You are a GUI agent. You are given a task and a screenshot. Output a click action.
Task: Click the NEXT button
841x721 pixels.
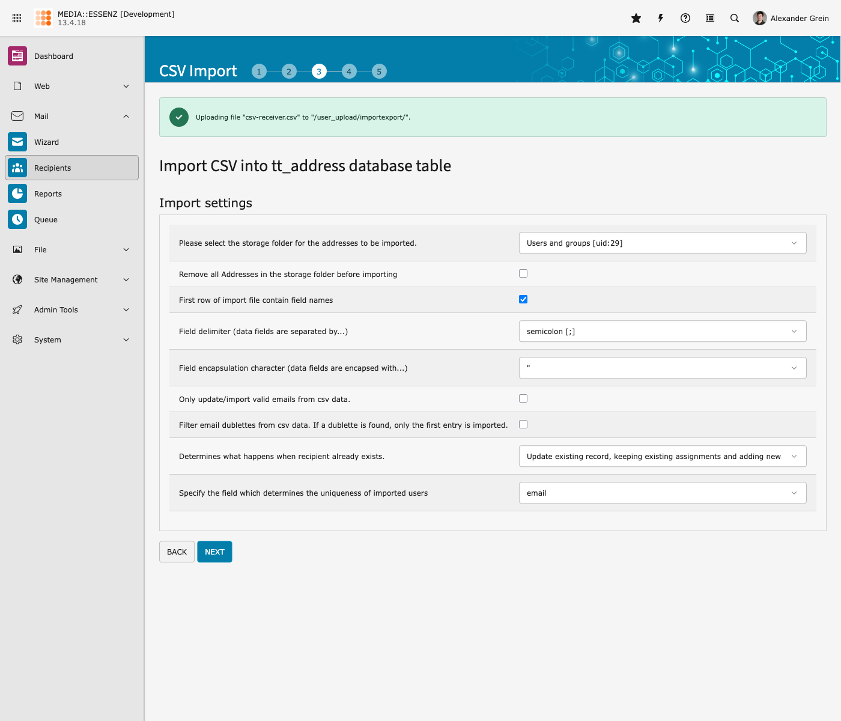click(214, 552)
